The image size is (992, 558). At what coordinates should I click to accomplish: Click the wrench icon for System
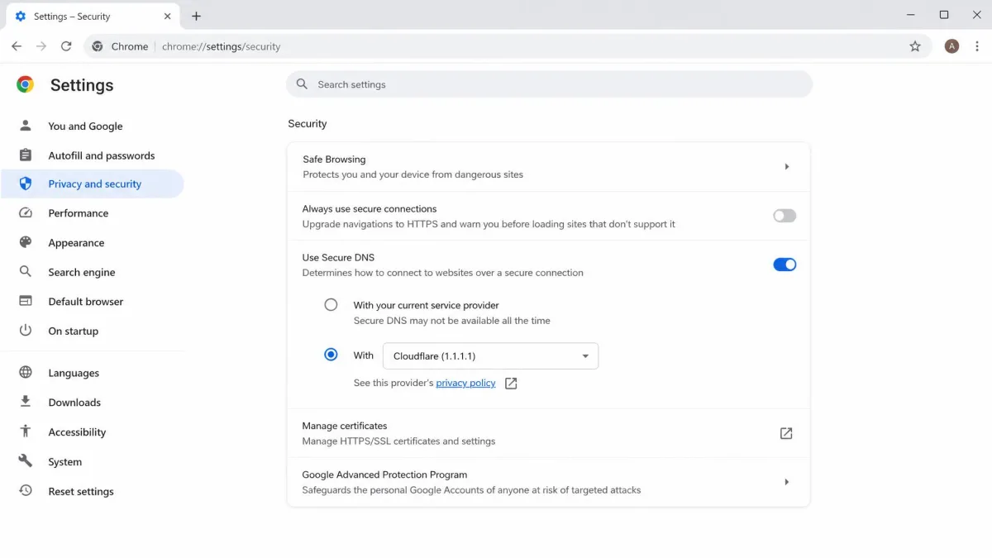pos(26,461)
